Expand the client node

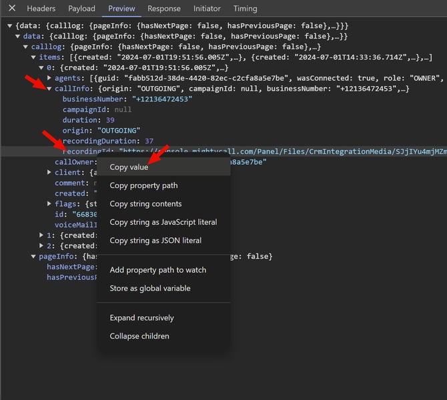[49, 172]
